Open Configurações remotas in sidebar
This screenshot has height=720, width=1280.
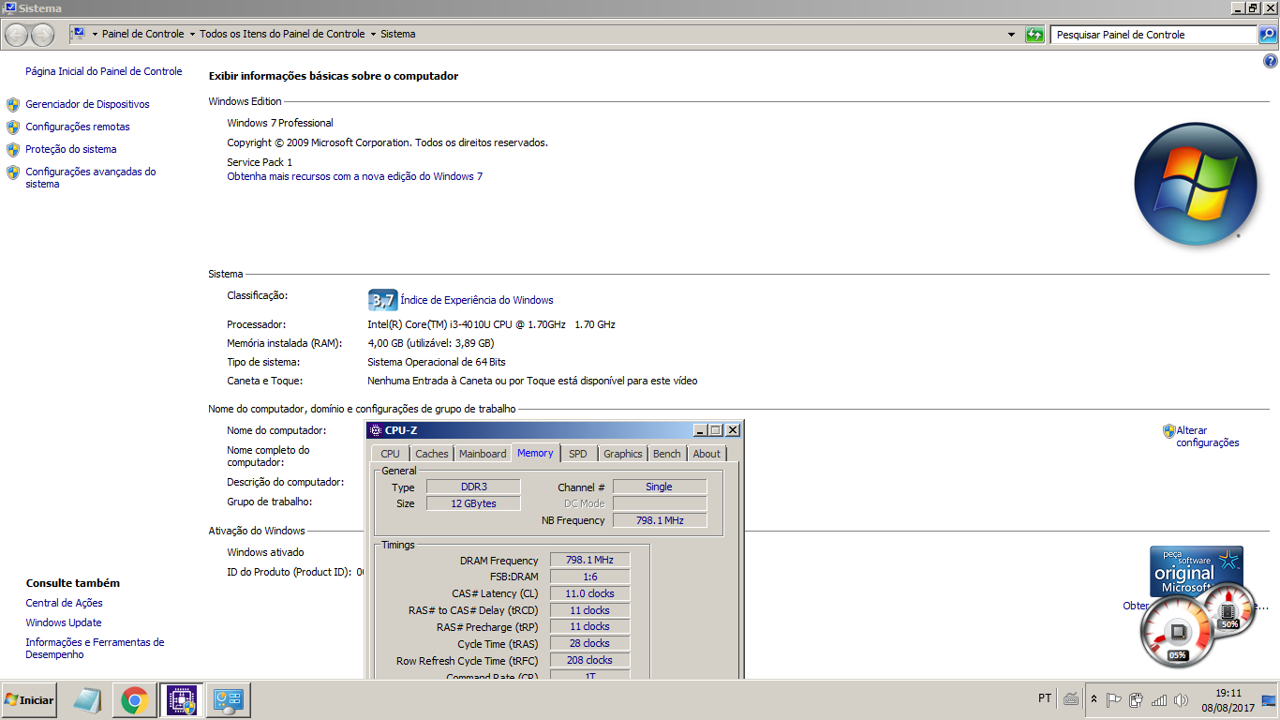coord(78,127)
